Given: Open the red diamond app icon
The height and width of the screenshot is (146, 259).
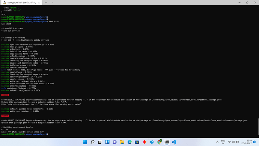Looking at the screenshot, I should pos(145,142).
